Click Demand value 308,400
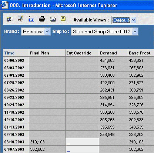Viewport: 154px width, 153px height. [x=107, y=75]
